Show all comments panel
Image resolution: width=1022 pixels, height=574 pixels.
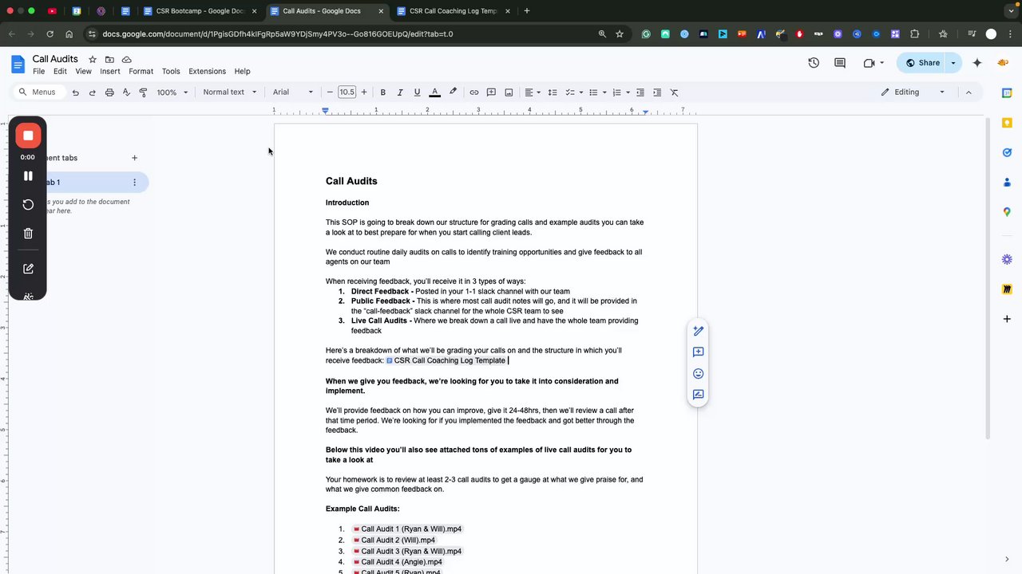[x=840, y=63]
